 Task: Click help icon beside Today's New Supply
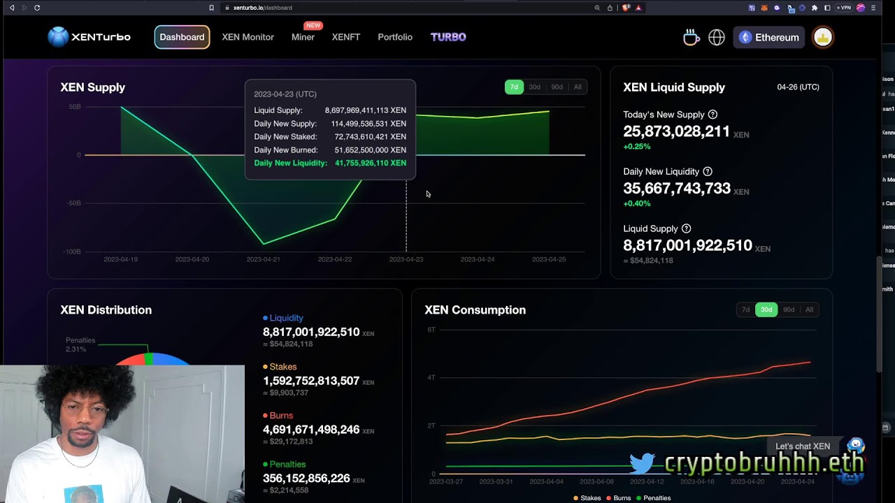pyautogui.click(x=713, y=115)
